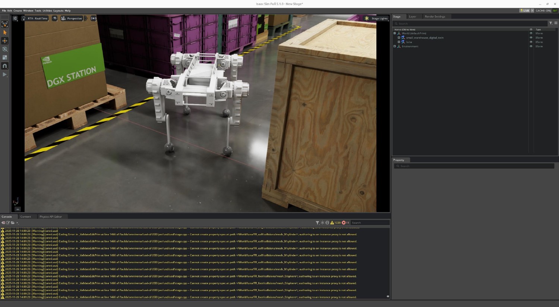Click the LIVE sync button
The image size is (559, 307).
525,10
